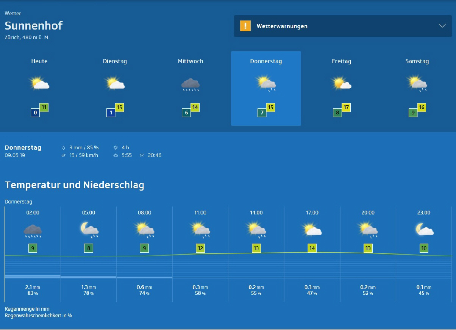Click the Freitag sunny cloud icon
Image resolution: width=456 pixels, height=330 pixels.
(x=341, y=83)
